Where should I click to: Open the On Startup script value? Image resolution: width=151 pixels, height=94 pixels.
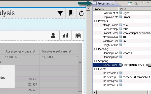point(135,77)
